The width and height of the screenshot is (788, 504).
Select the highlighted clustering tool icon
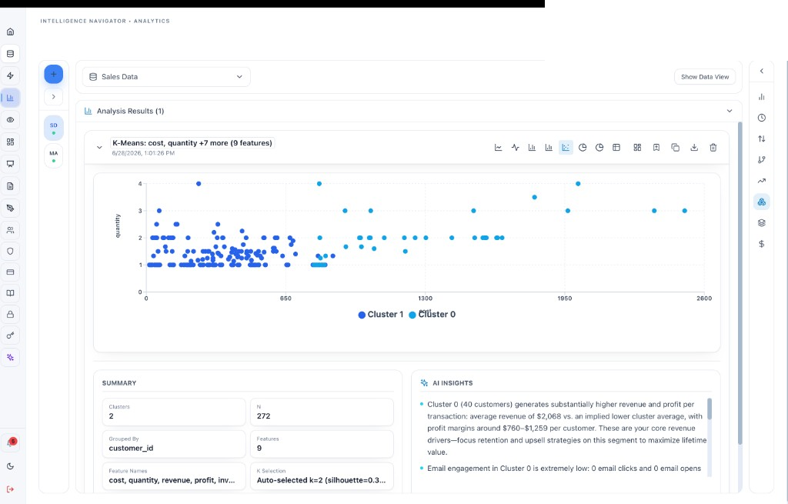(x=762, y=202)
